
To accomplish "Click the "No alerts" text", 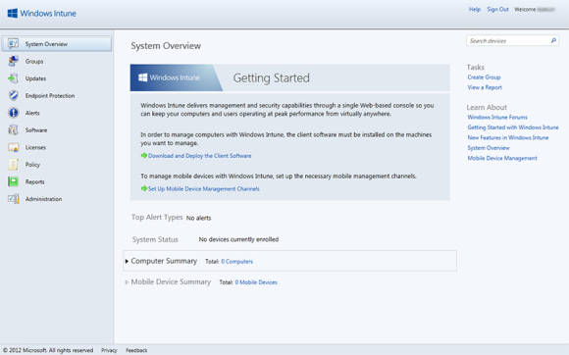I will click(198, 218).
